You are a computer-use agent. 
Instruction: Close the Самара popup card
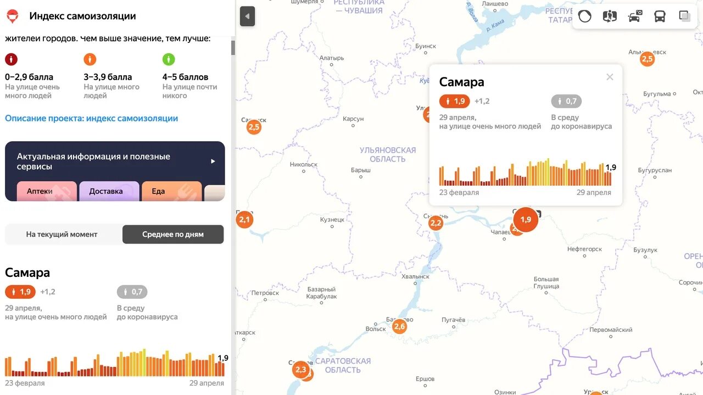pos(610,77)
